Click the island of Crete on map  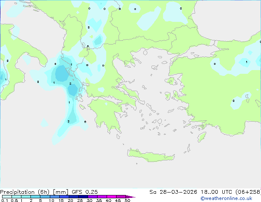coord(151,155)
